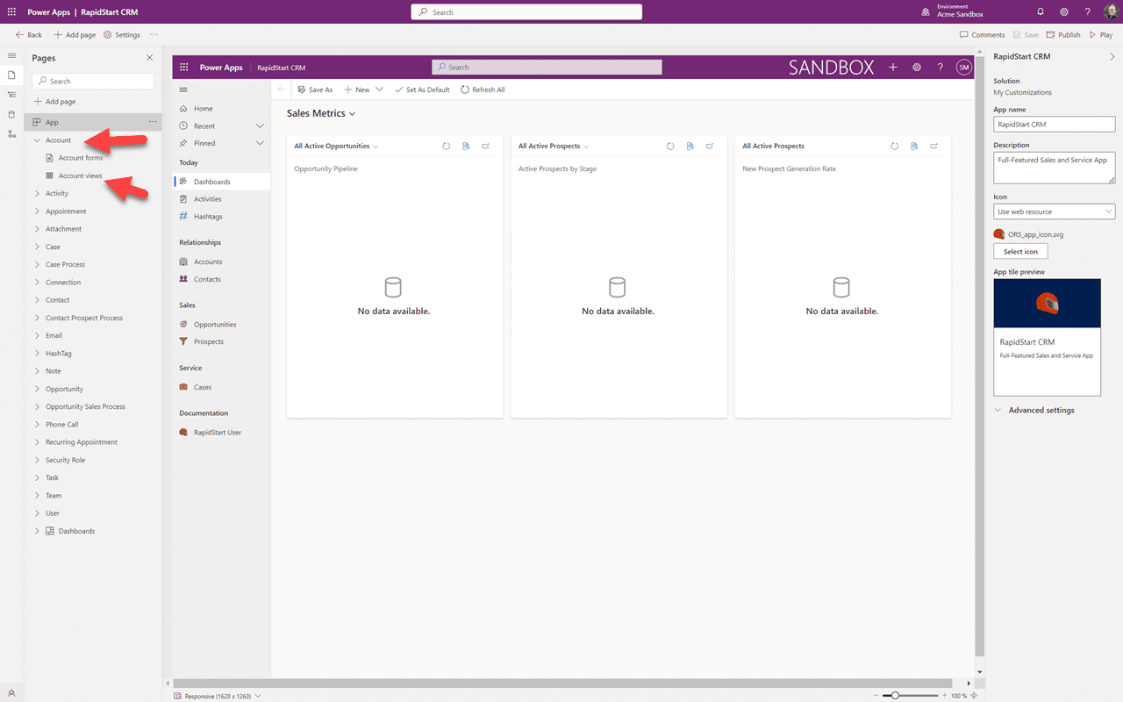Expand the Sales Metrics dashboard selector

353,113
